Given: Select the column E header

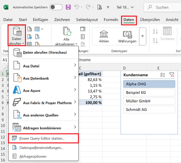Looking at the screenshot, I should 158,68.
